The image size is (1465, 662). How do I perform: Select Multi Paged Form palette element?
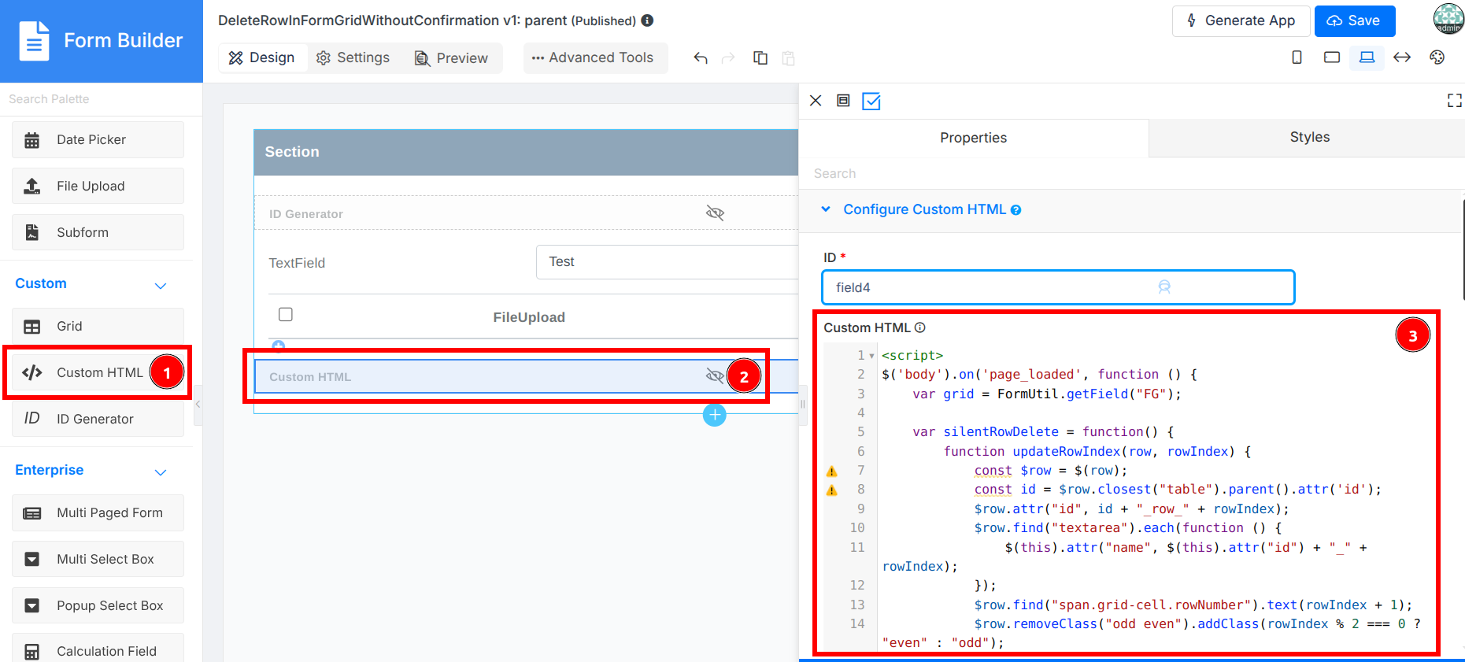(x=98, y=512)
